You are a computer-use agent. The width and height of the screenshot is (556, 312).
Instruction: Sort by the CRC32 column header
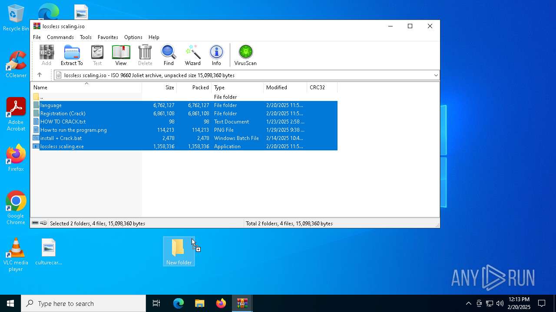click(322, 88)
